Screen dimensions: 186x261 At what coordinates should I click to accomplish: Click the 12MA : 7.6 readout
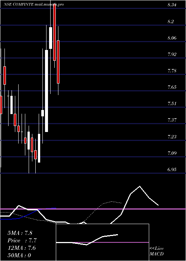pyautogui.click(x=22, y=248)
